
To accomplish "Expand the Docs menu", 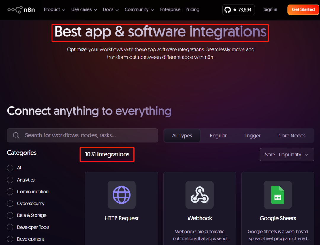I will coord(111,9).
